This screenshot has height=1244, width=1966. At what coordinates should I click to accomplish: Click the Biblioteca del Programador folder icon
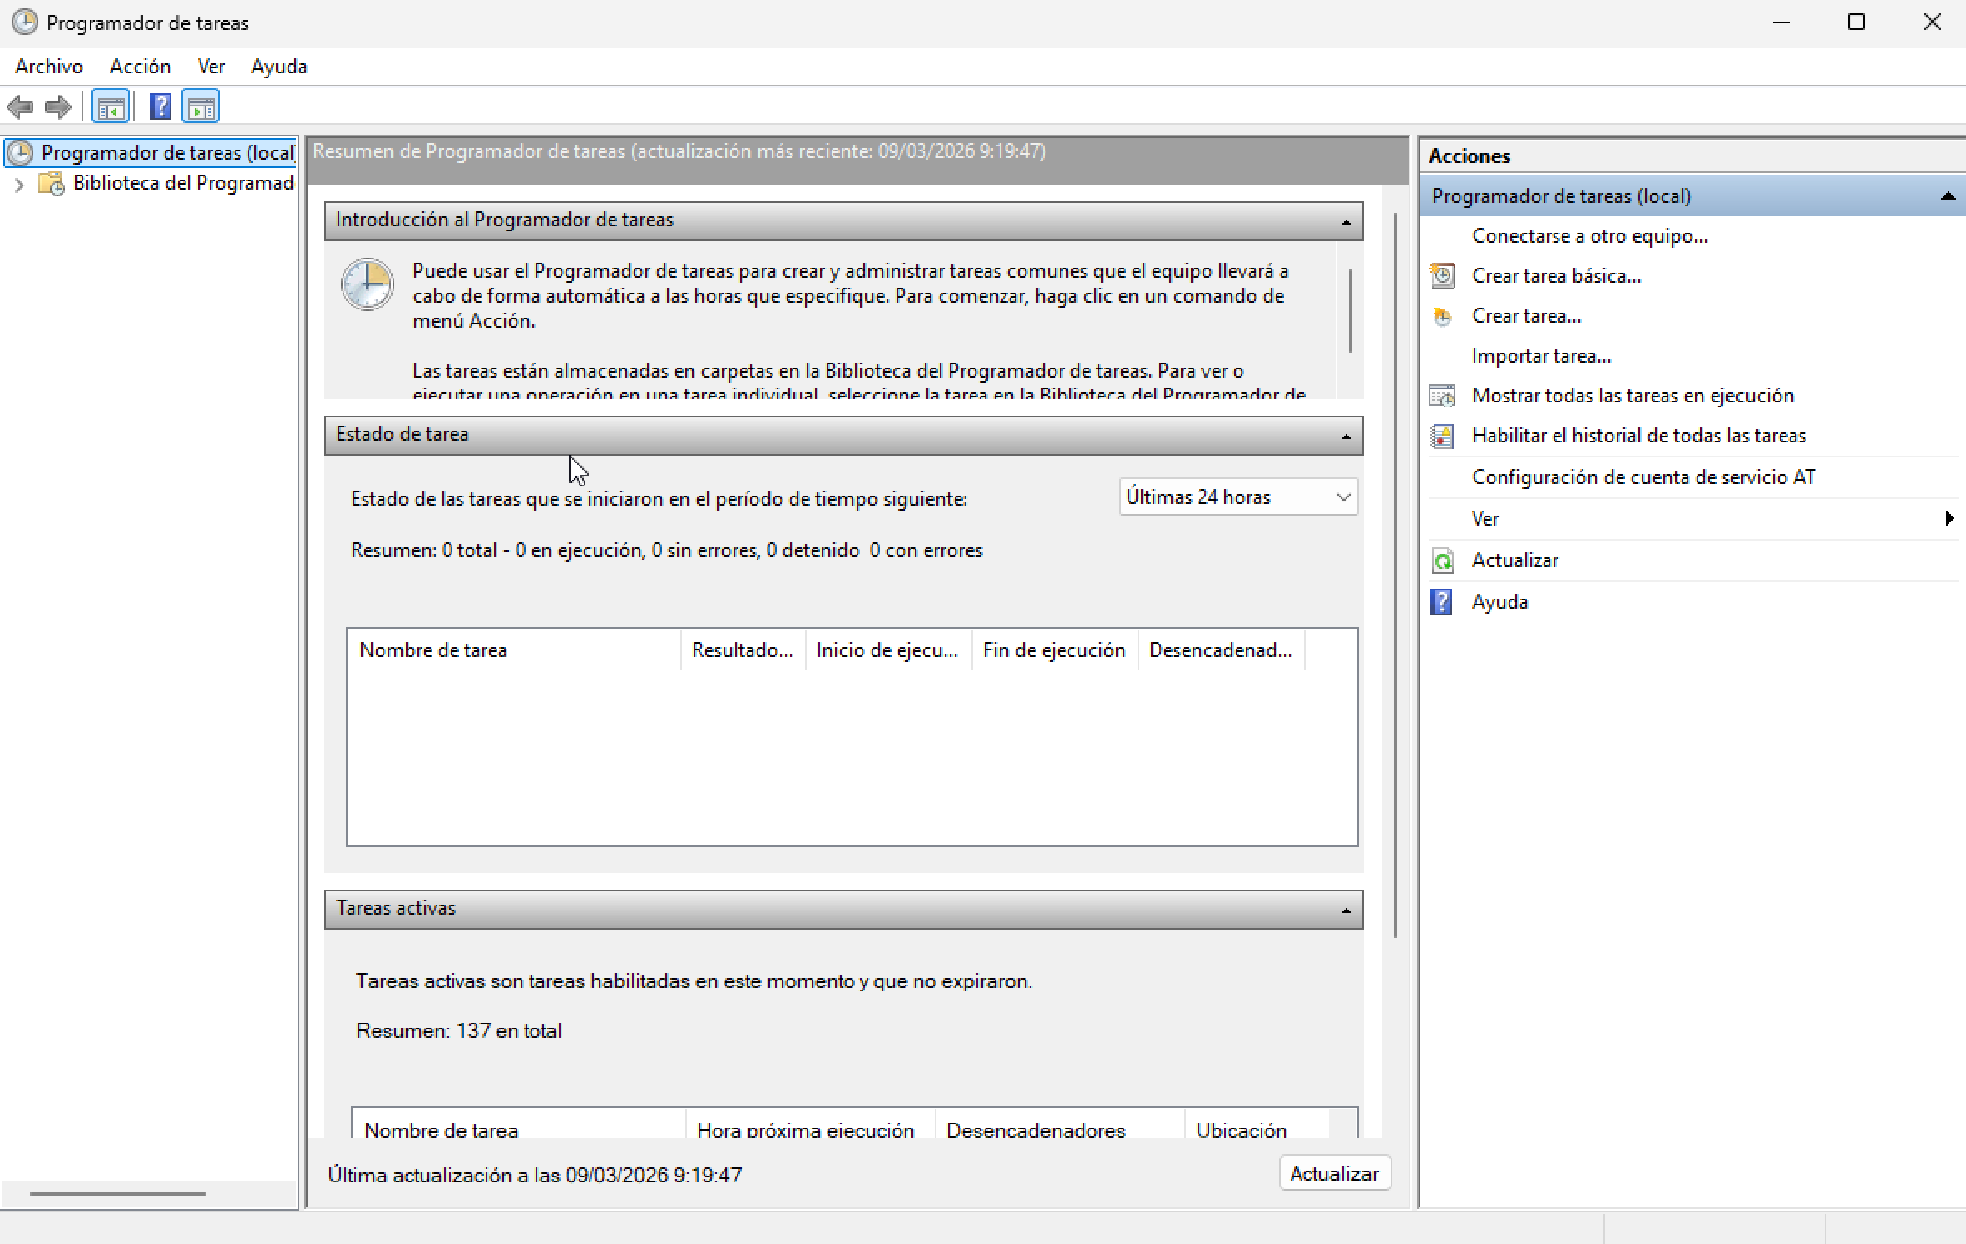pyautogui.click(x=52, y=184)
